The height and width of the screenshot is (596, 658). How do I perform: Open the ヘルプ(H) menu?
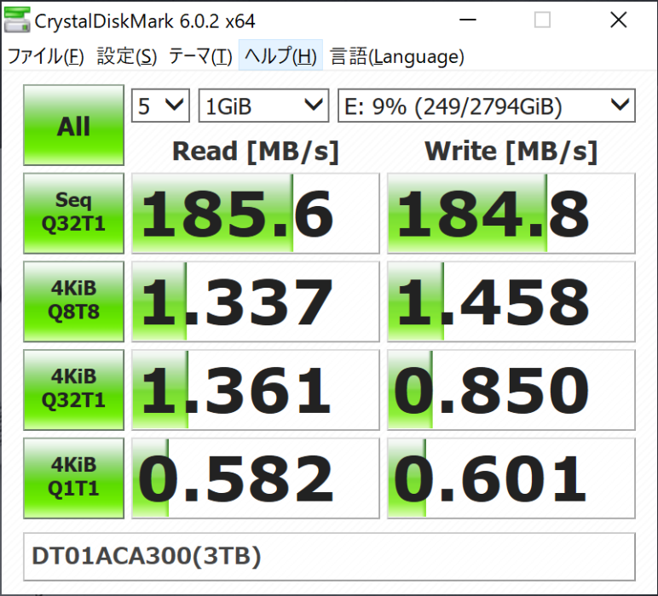pos(280,55)
